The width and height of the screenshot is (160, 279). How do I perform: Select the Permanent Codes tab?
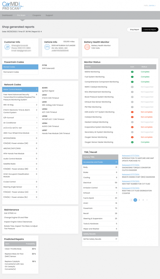[20, 72]
